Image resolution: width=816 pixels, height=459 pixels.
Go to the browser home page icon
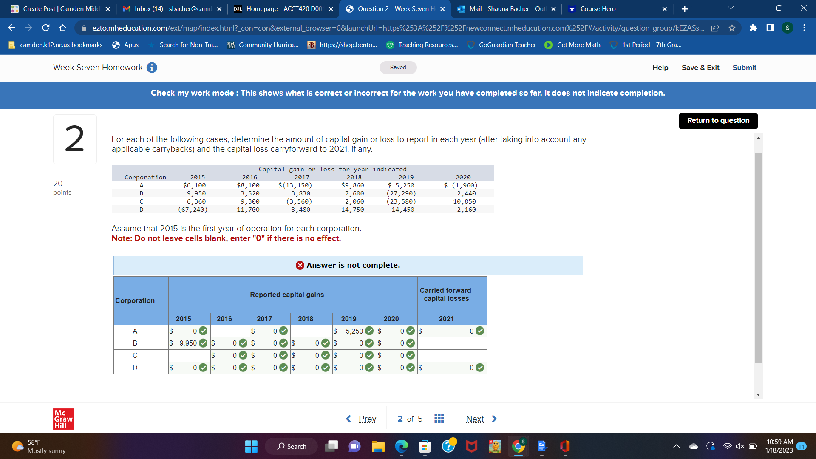[63, 28]
